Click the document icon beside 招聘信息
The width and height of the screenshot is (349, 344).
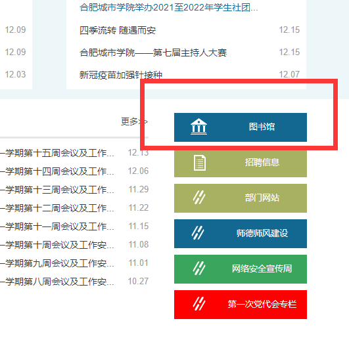pos(200,163)
